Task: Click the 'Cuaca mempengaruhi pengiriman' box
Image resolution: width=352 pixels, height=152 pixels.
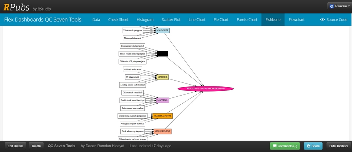Action: point(132,116)
